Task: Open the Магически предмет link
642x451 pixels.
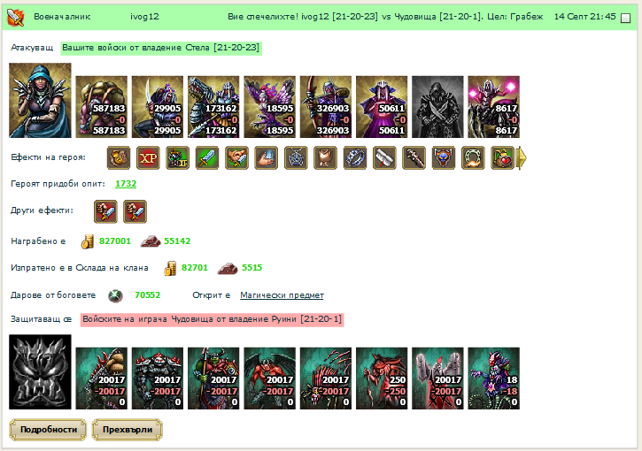Action: pos(282,295)
